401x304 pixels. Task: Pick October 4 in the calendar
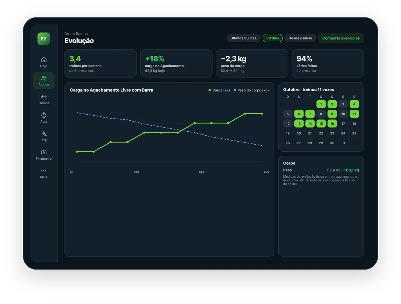[x=354, y=104]
